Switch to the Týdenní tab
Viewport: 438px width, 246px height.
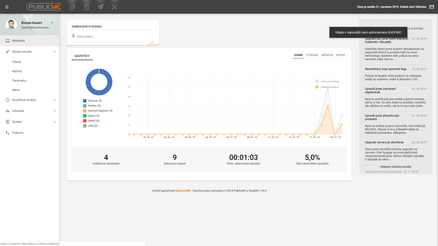[x=311, y=55]
